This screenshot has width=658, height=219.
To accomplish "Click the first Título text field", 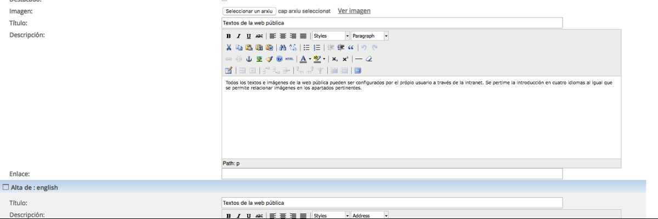I will pos(392,23).
